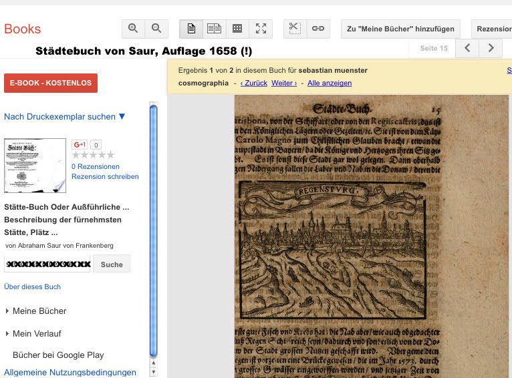Image resolution: width=512 pixels, height=378 pixels.
Task: Open Bücher bei Google Play
Action: (58, 355)
